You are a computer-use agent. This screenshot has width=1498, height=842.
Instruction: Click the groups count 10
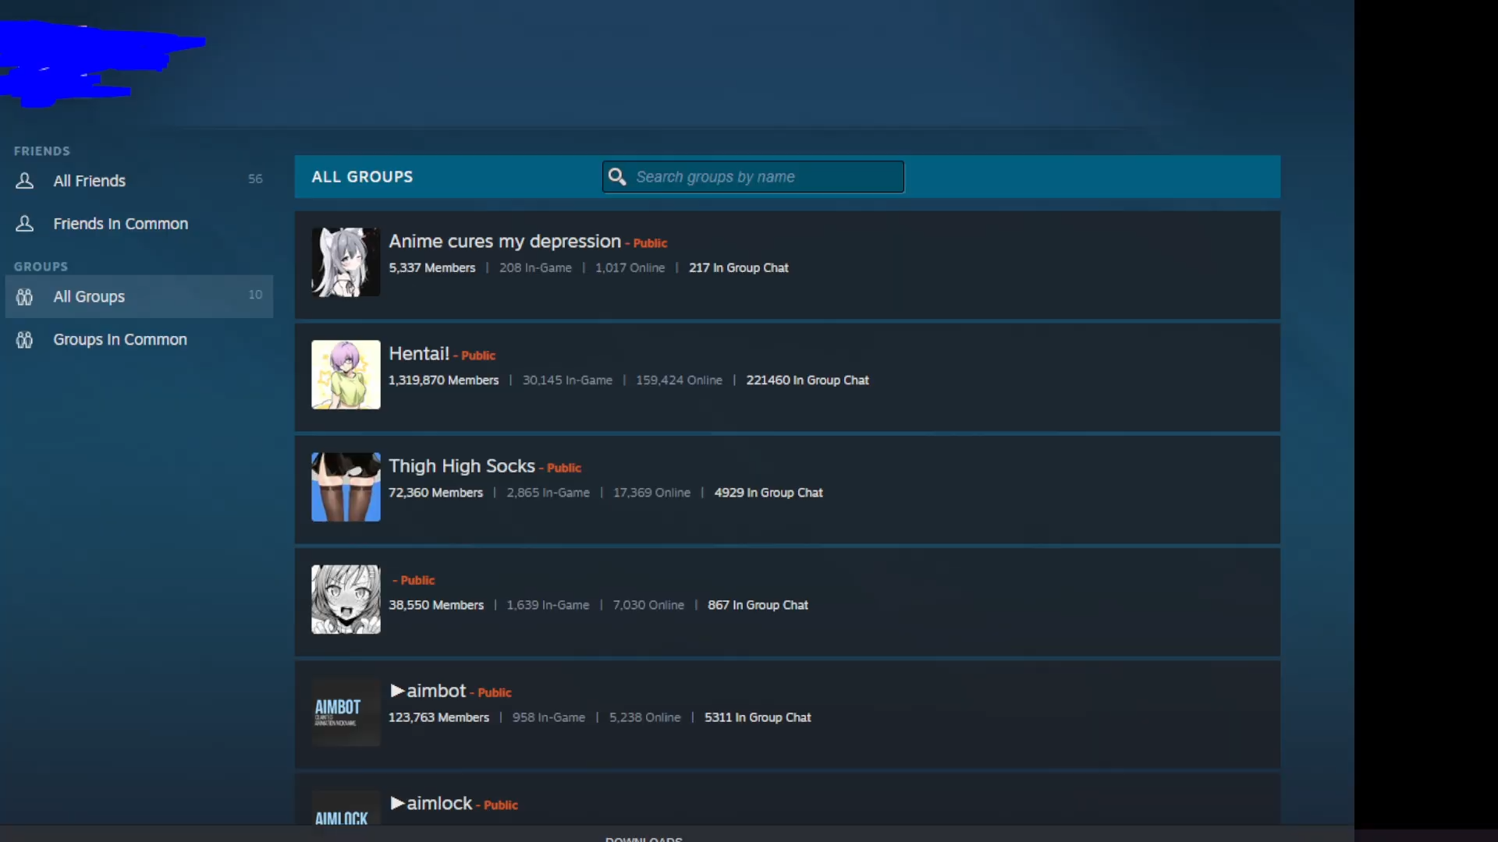click(x=255, y=295)
